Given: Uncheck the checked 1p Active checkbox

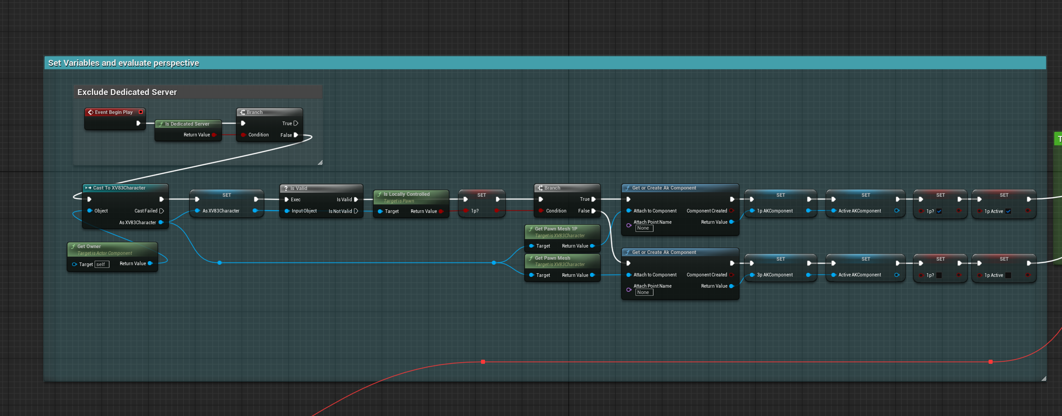Looking at the screenshot, I should 1008,211.
